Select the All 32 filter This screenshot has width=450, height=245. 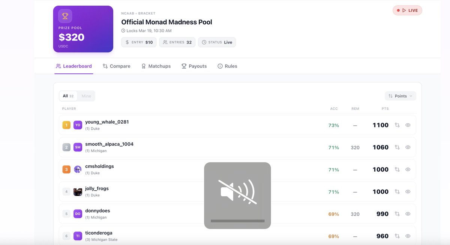(x=68, y=96)
